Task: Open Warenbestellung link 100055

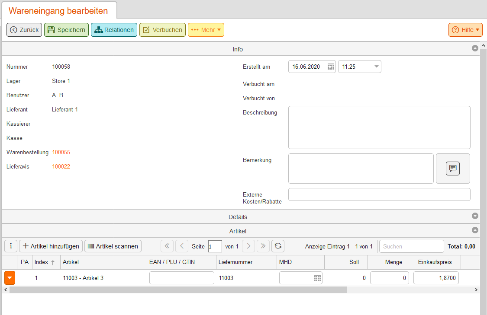Action: click(x=61, y=153)
